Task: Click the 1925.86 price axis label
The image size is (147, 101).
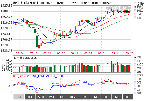Action: pos(6,6)
